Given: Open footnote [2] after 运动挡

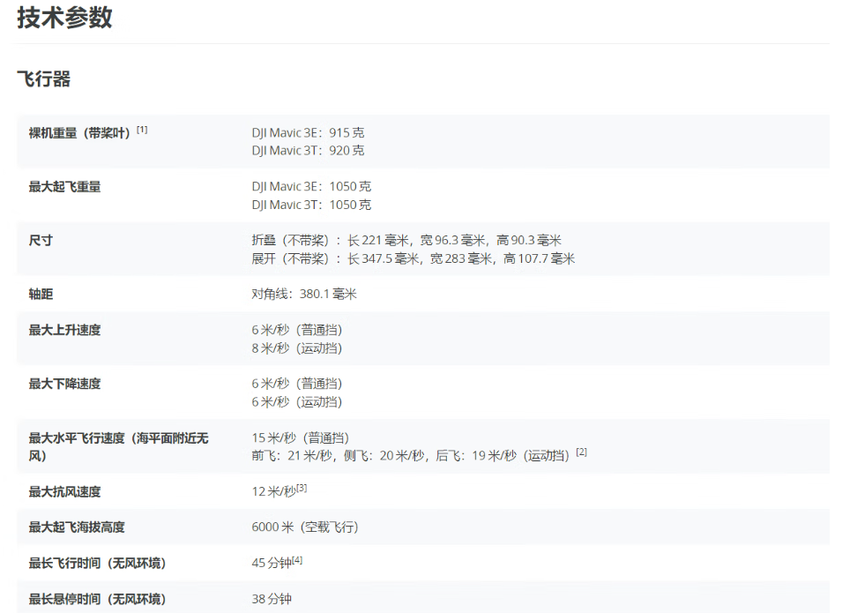Looking at the screenshot, I should click(581, 452).
